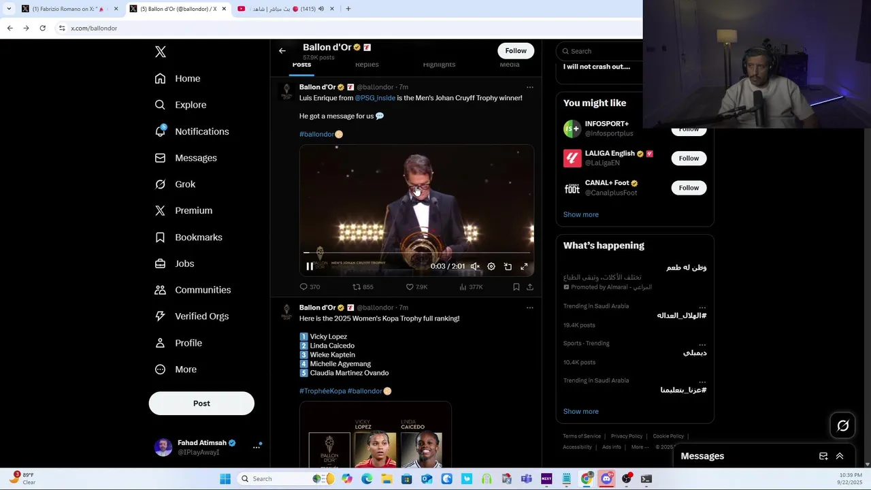Open Grok in sidebar
Viewport: 871px width, 490px height.
[175, 184]
